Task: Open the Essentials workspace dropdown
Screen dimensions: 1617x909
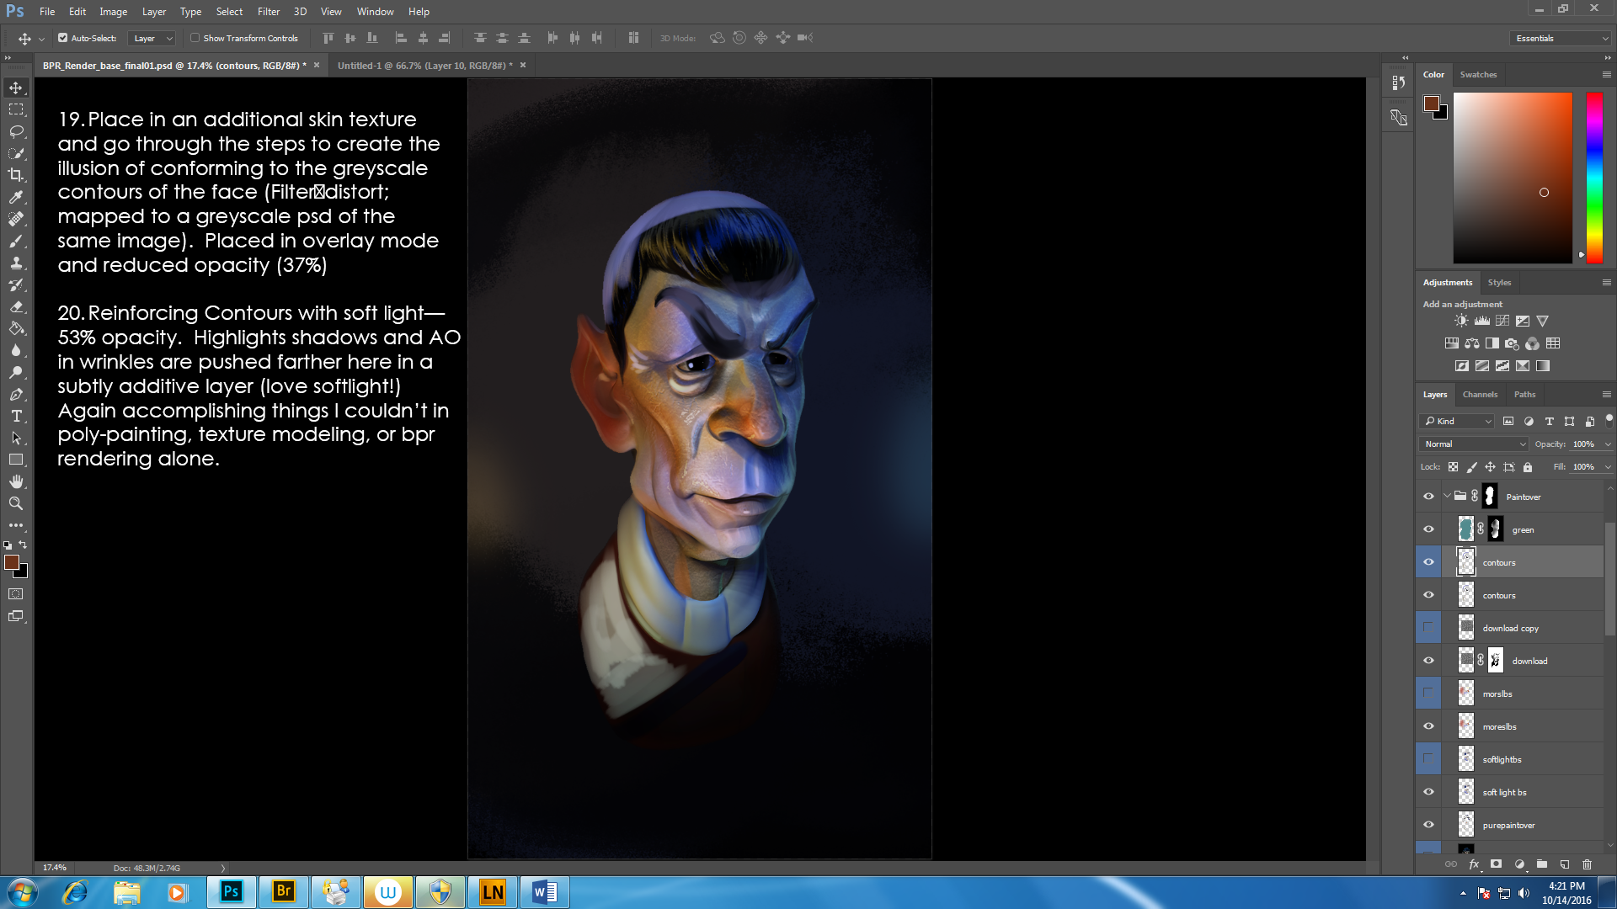Action: (x=1561, y=38)
